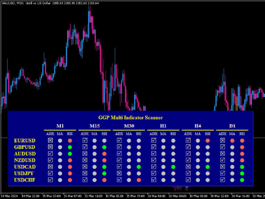
Task: Click EURUSD MA dot under M15
Action: click(x=95, y=141)
